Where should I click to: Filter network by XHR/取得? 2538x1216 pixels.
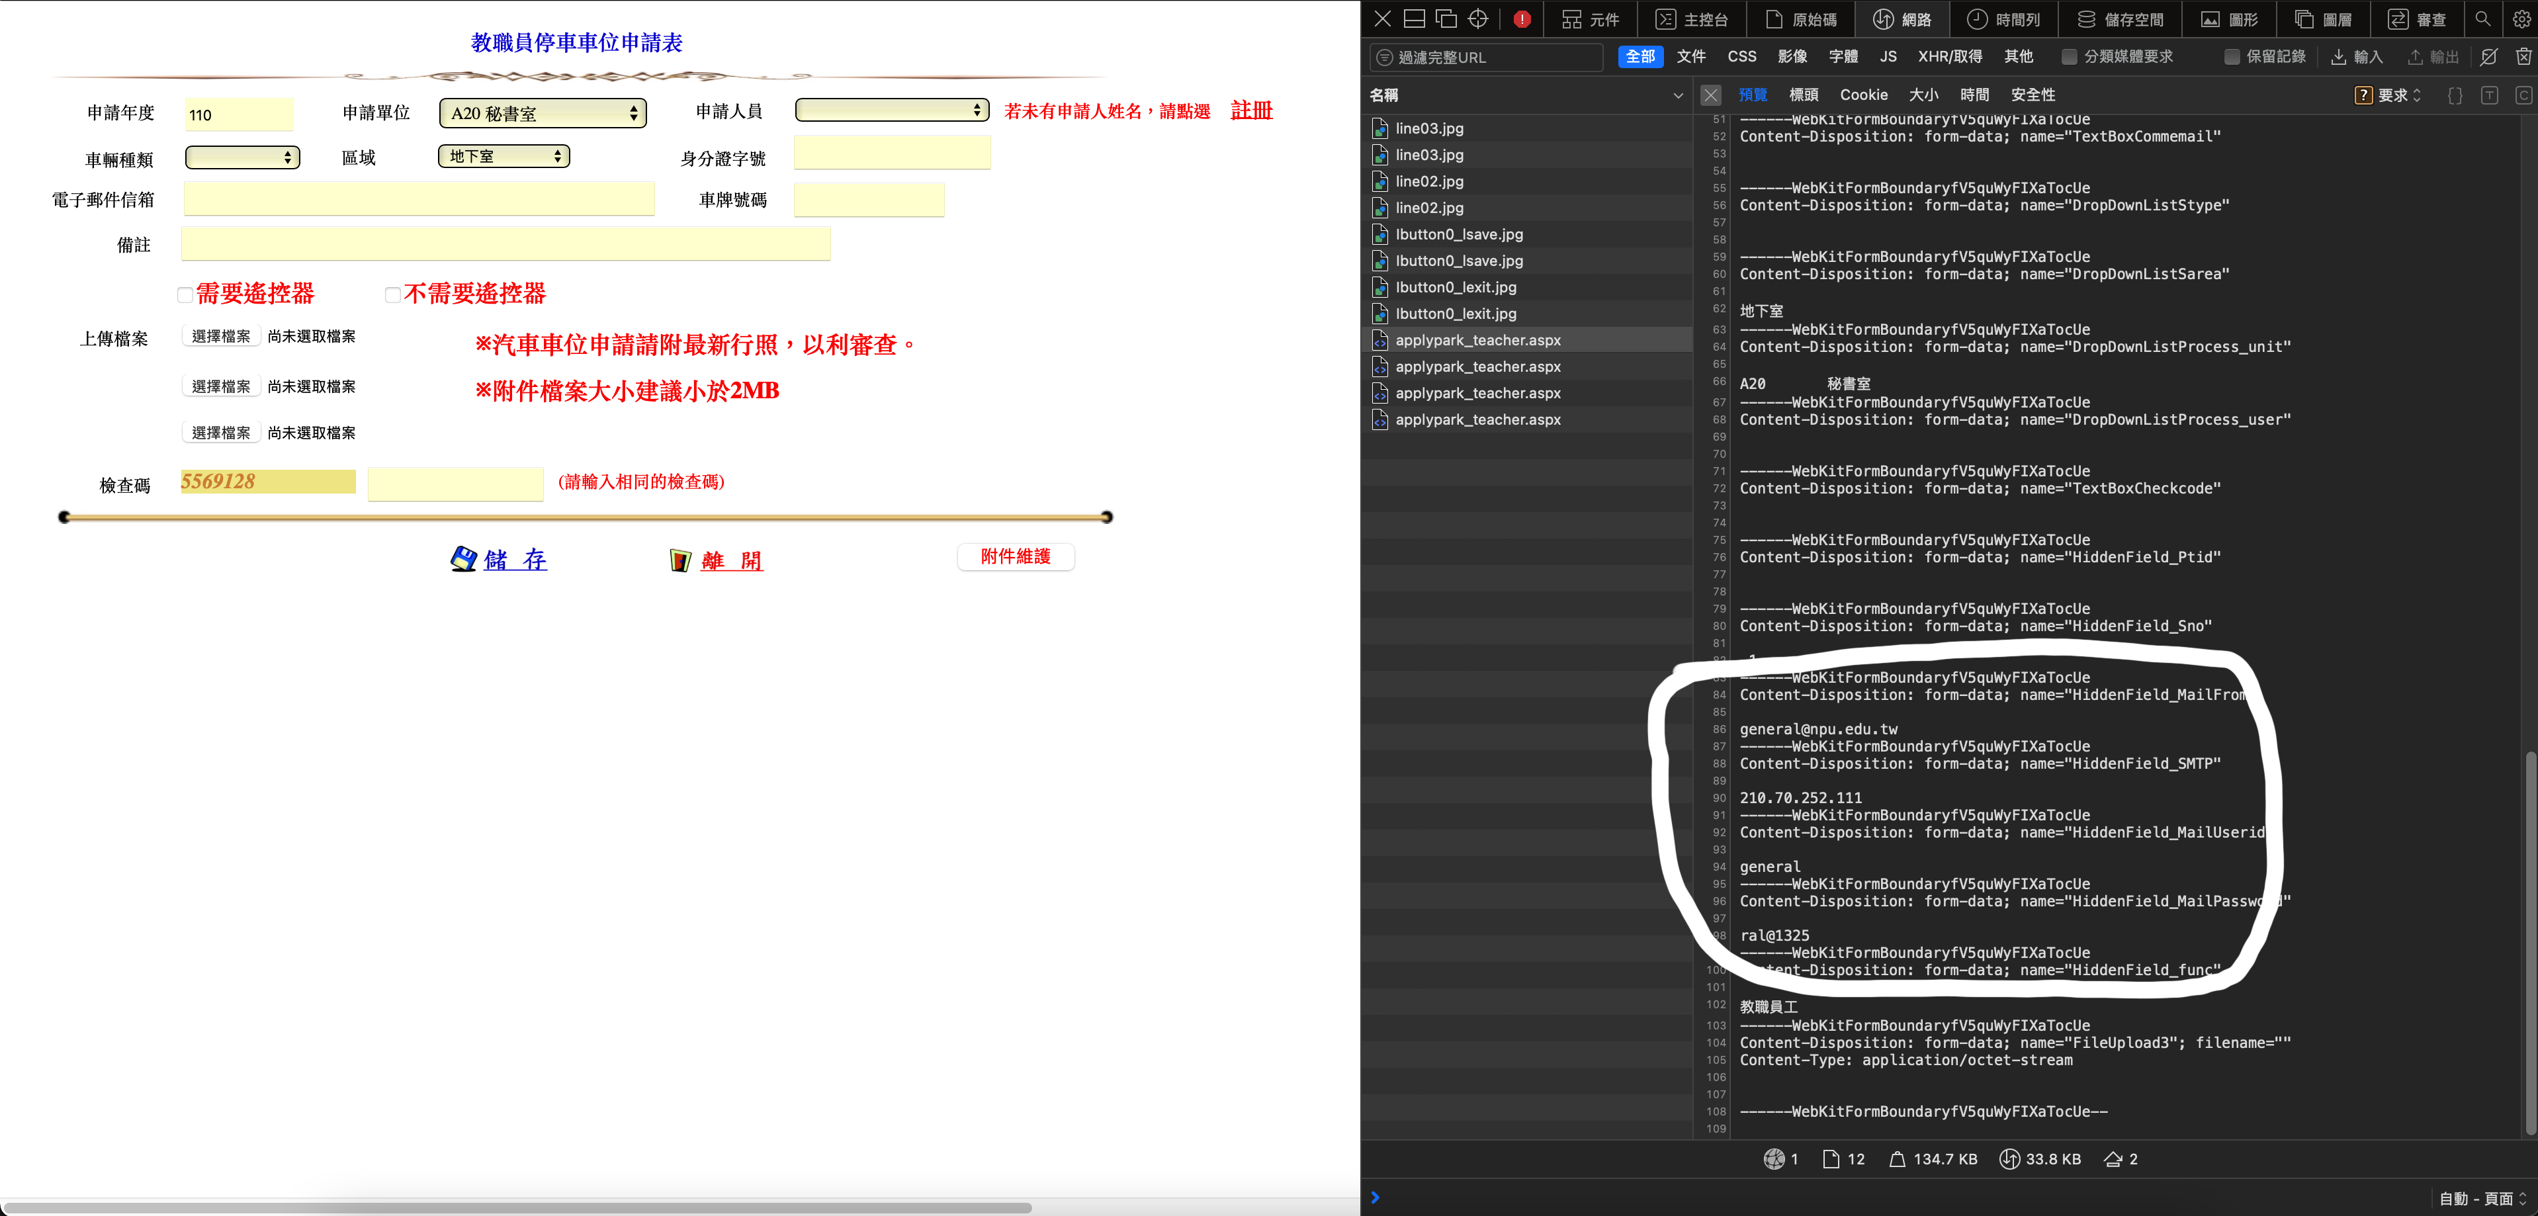coord(1950,56)
